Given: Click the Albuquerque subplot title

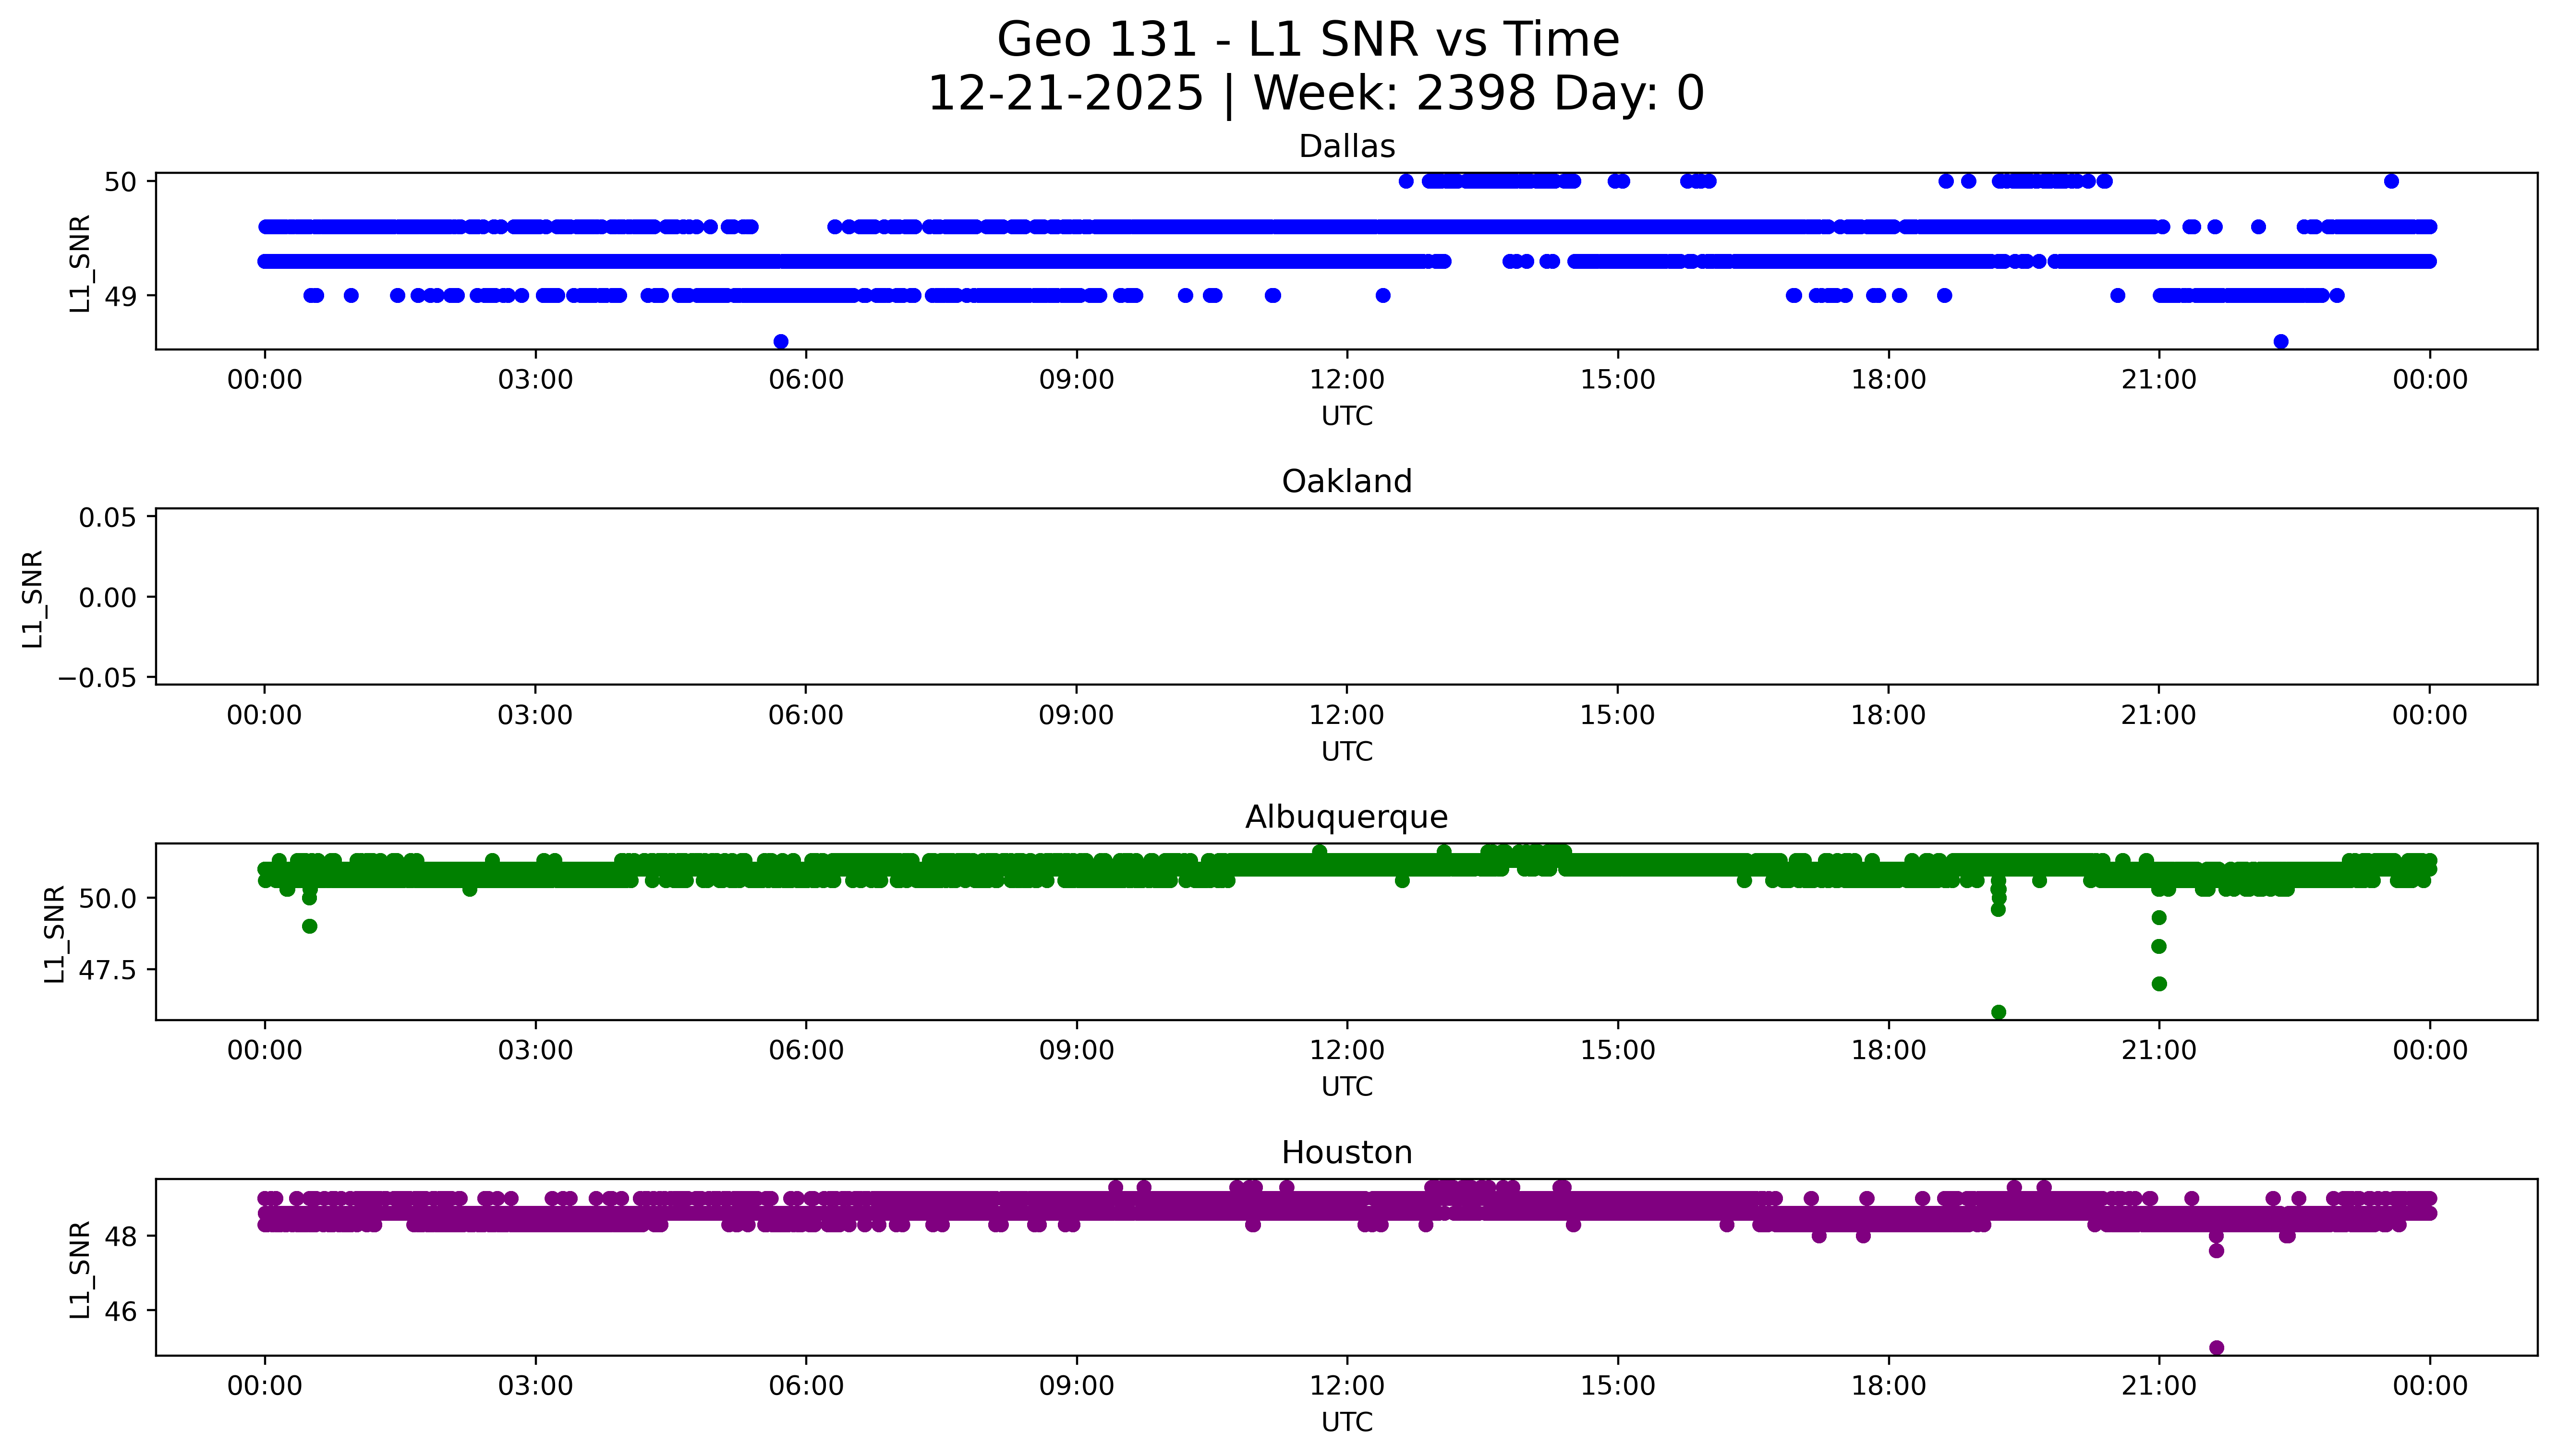Looking at the screenshot, I should pyautogui.click(x=1346, y=817).
